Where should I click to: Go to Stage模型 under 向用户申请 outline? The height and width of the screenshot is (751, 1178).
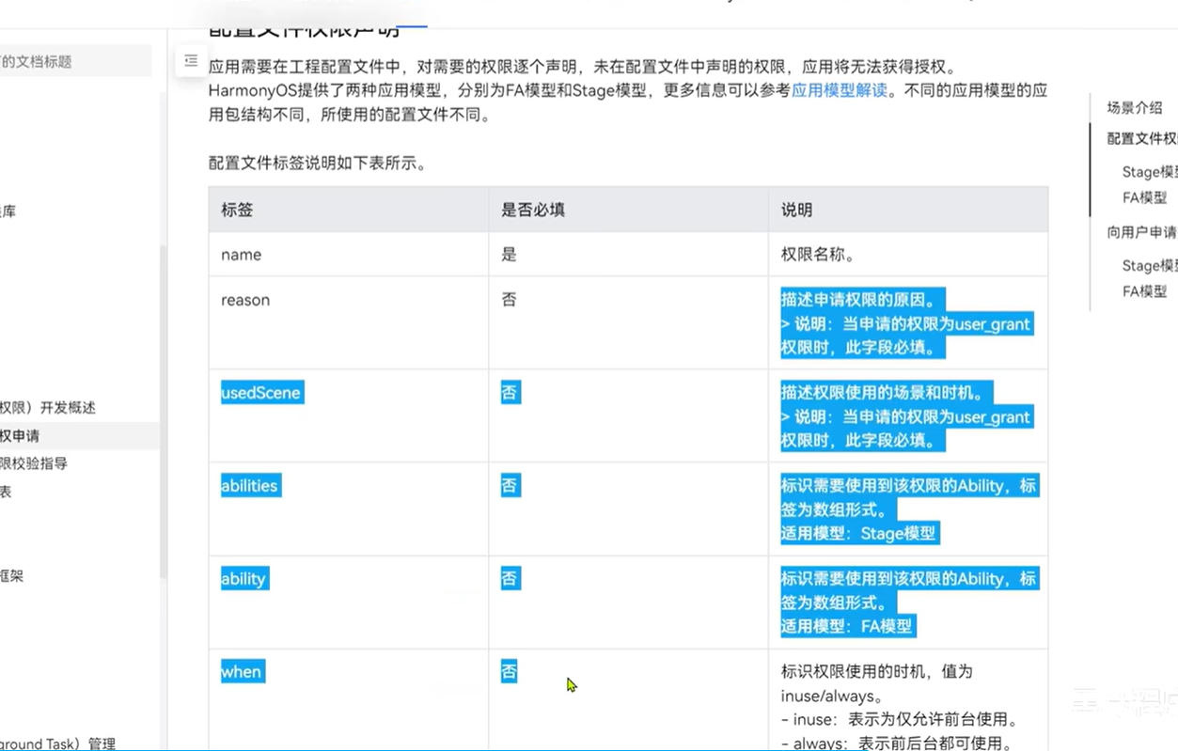pyautogui.click(x=1149, y=266)
